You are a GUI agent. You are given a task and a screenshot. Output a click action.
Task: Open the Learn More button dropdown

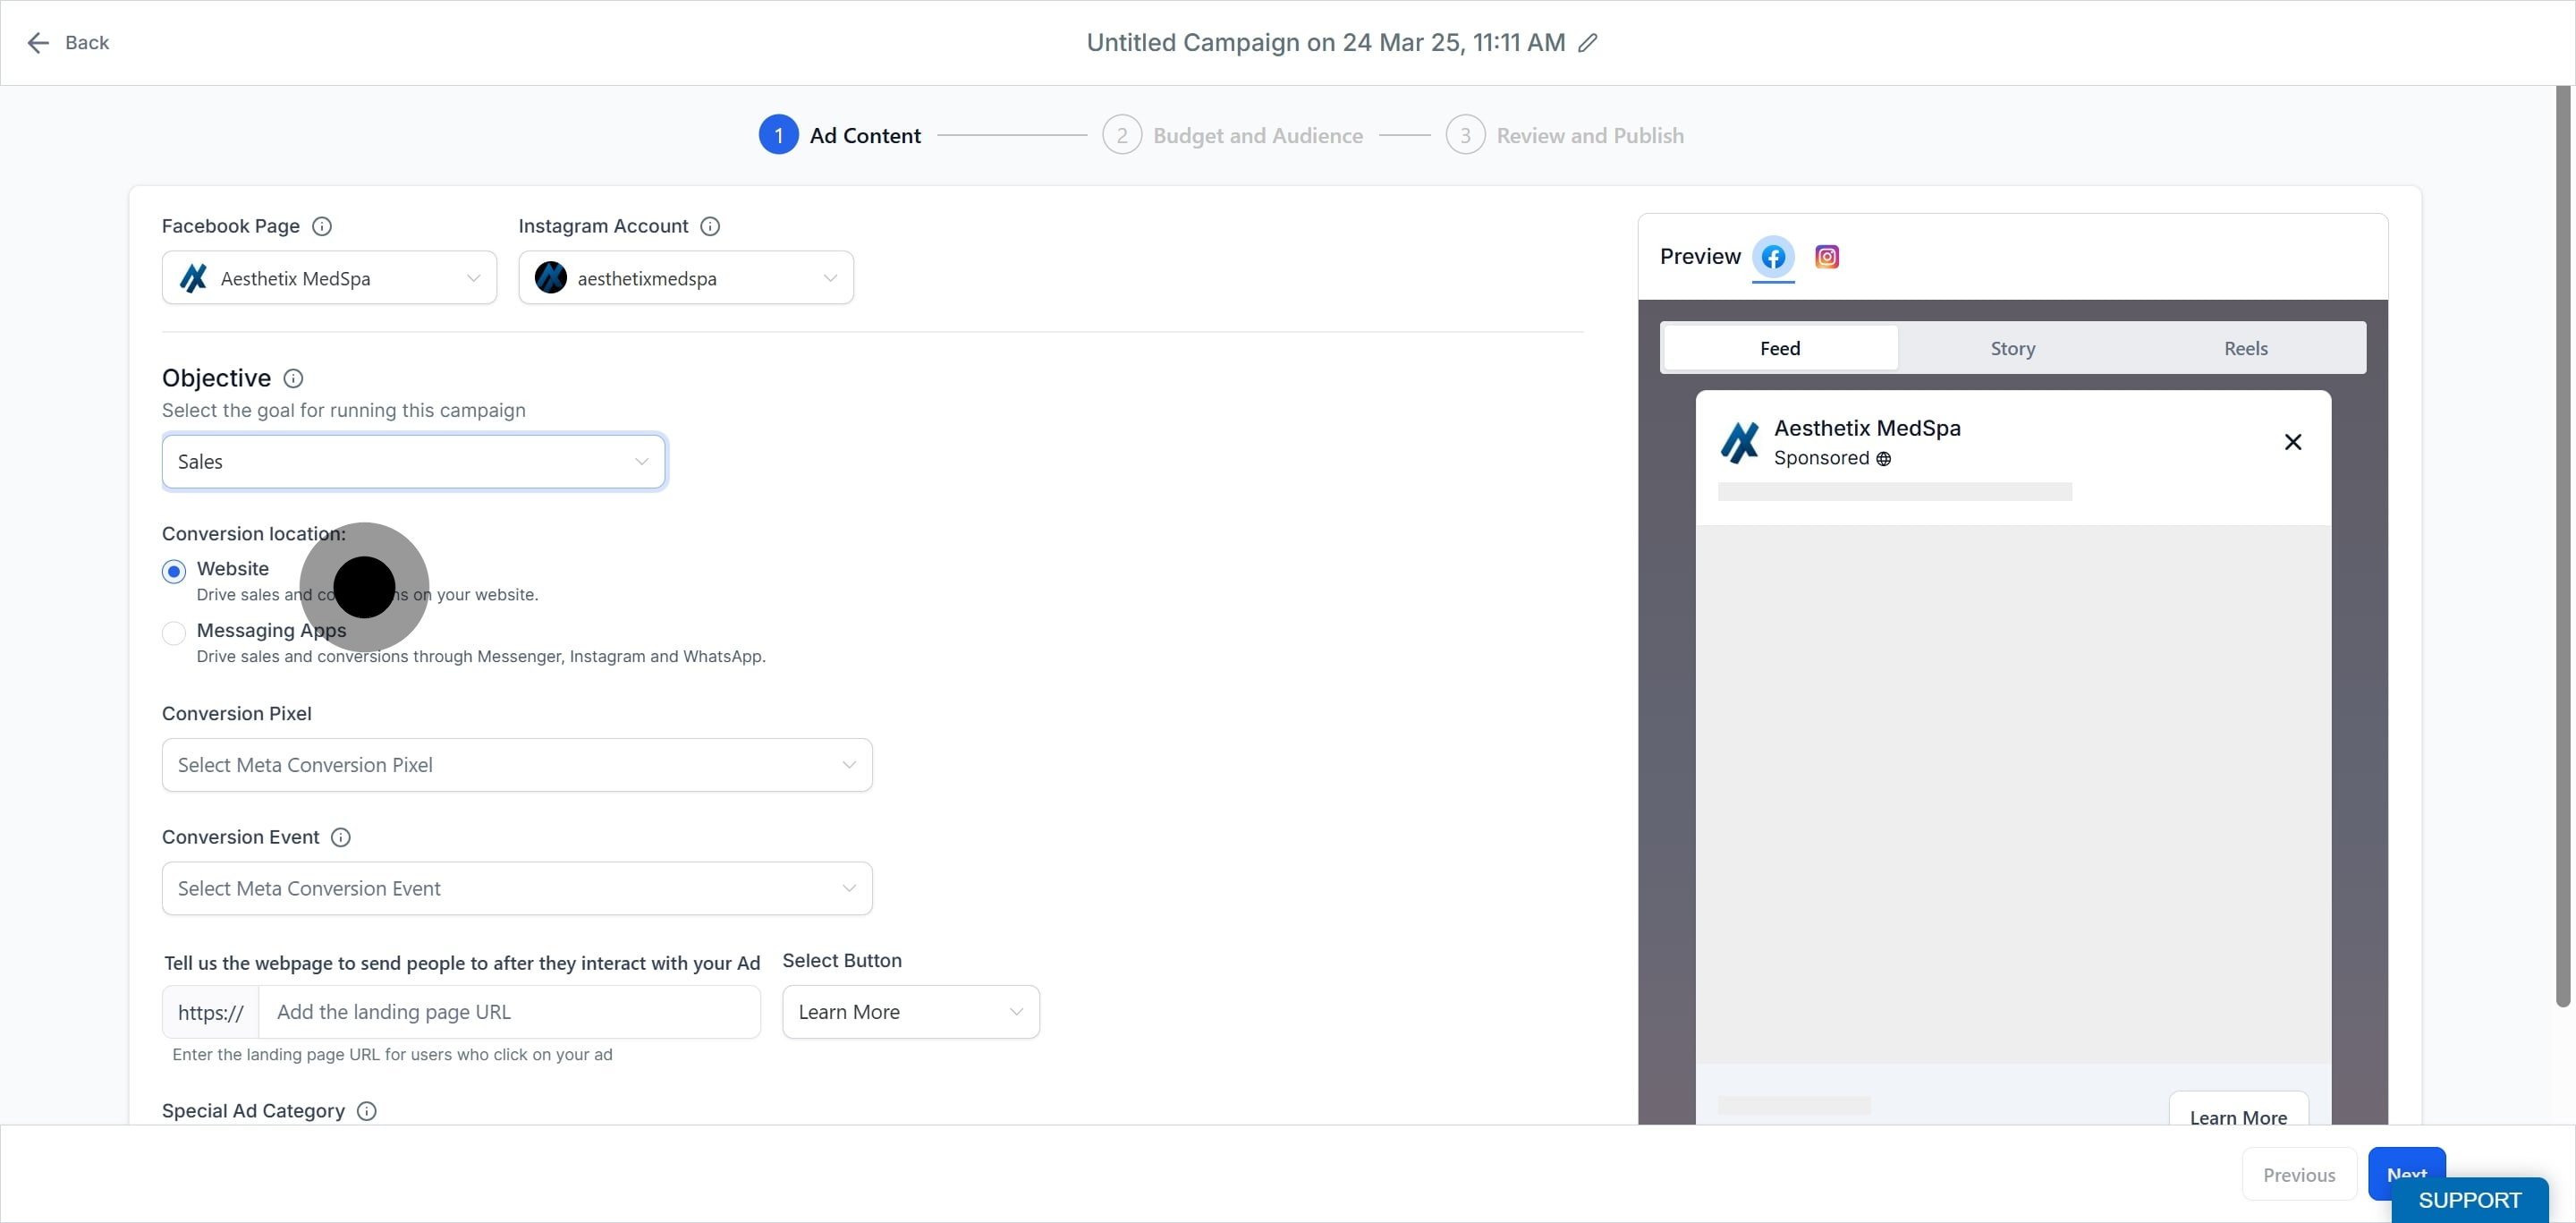911,1012
